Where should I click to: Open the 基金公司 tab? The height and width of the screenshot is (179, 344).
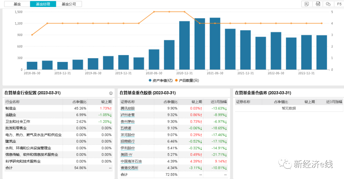tap(69, 4)
